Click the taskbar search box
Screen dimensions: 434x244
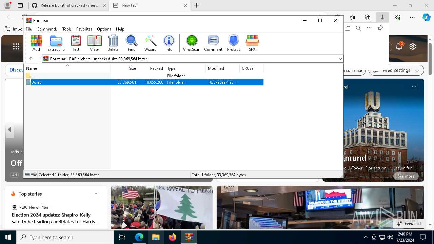(x=65, y=237)
